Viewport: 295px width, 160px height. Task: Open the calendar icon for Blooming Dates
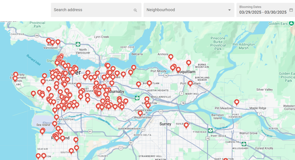pos(291,10)
